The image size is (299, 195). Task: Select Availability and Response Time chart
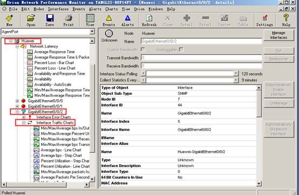[x=59, y=73]
